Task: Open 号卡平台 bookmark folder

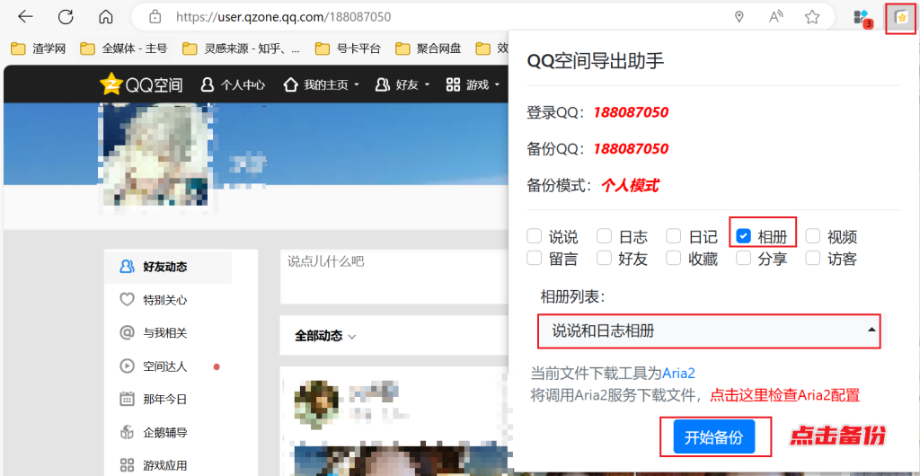Action: click(x=348, y=48)
